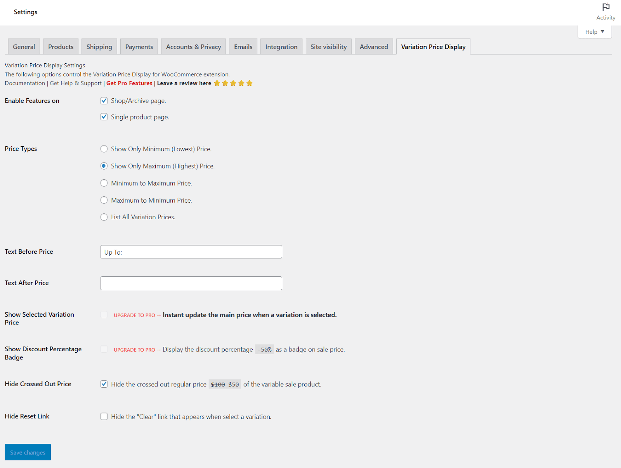Viewport: 621px width, 468px height.
Task: Switch to the Emails tab
Action: 243,47
